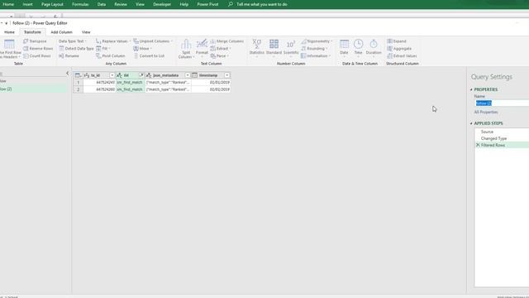
Task: Open filter dropdown on timestamp column
Action: (227, 75)
